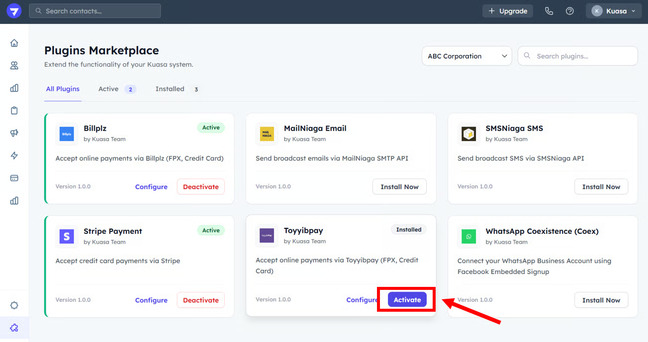Screen dimensions: 648x342
Task: Open the megaphone campaigns icon
Action: 14,133
